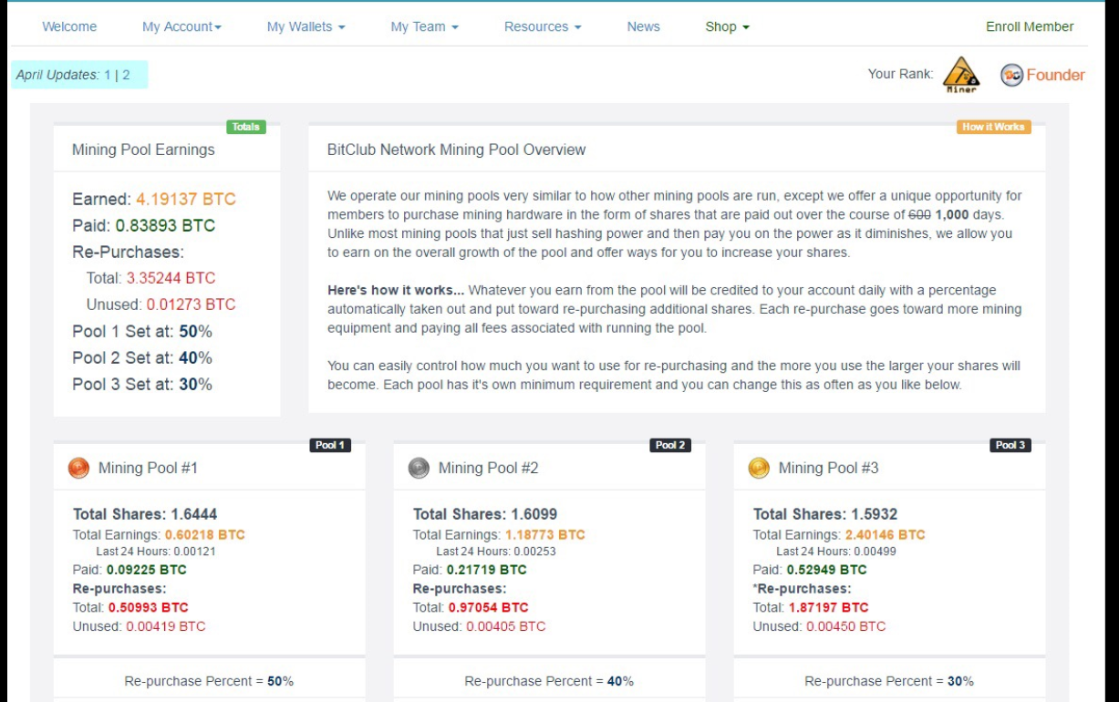Open April Updates link 2
Image resolution: width=1119 pixels, height=702 pixels.
click(x=126, y=75)
